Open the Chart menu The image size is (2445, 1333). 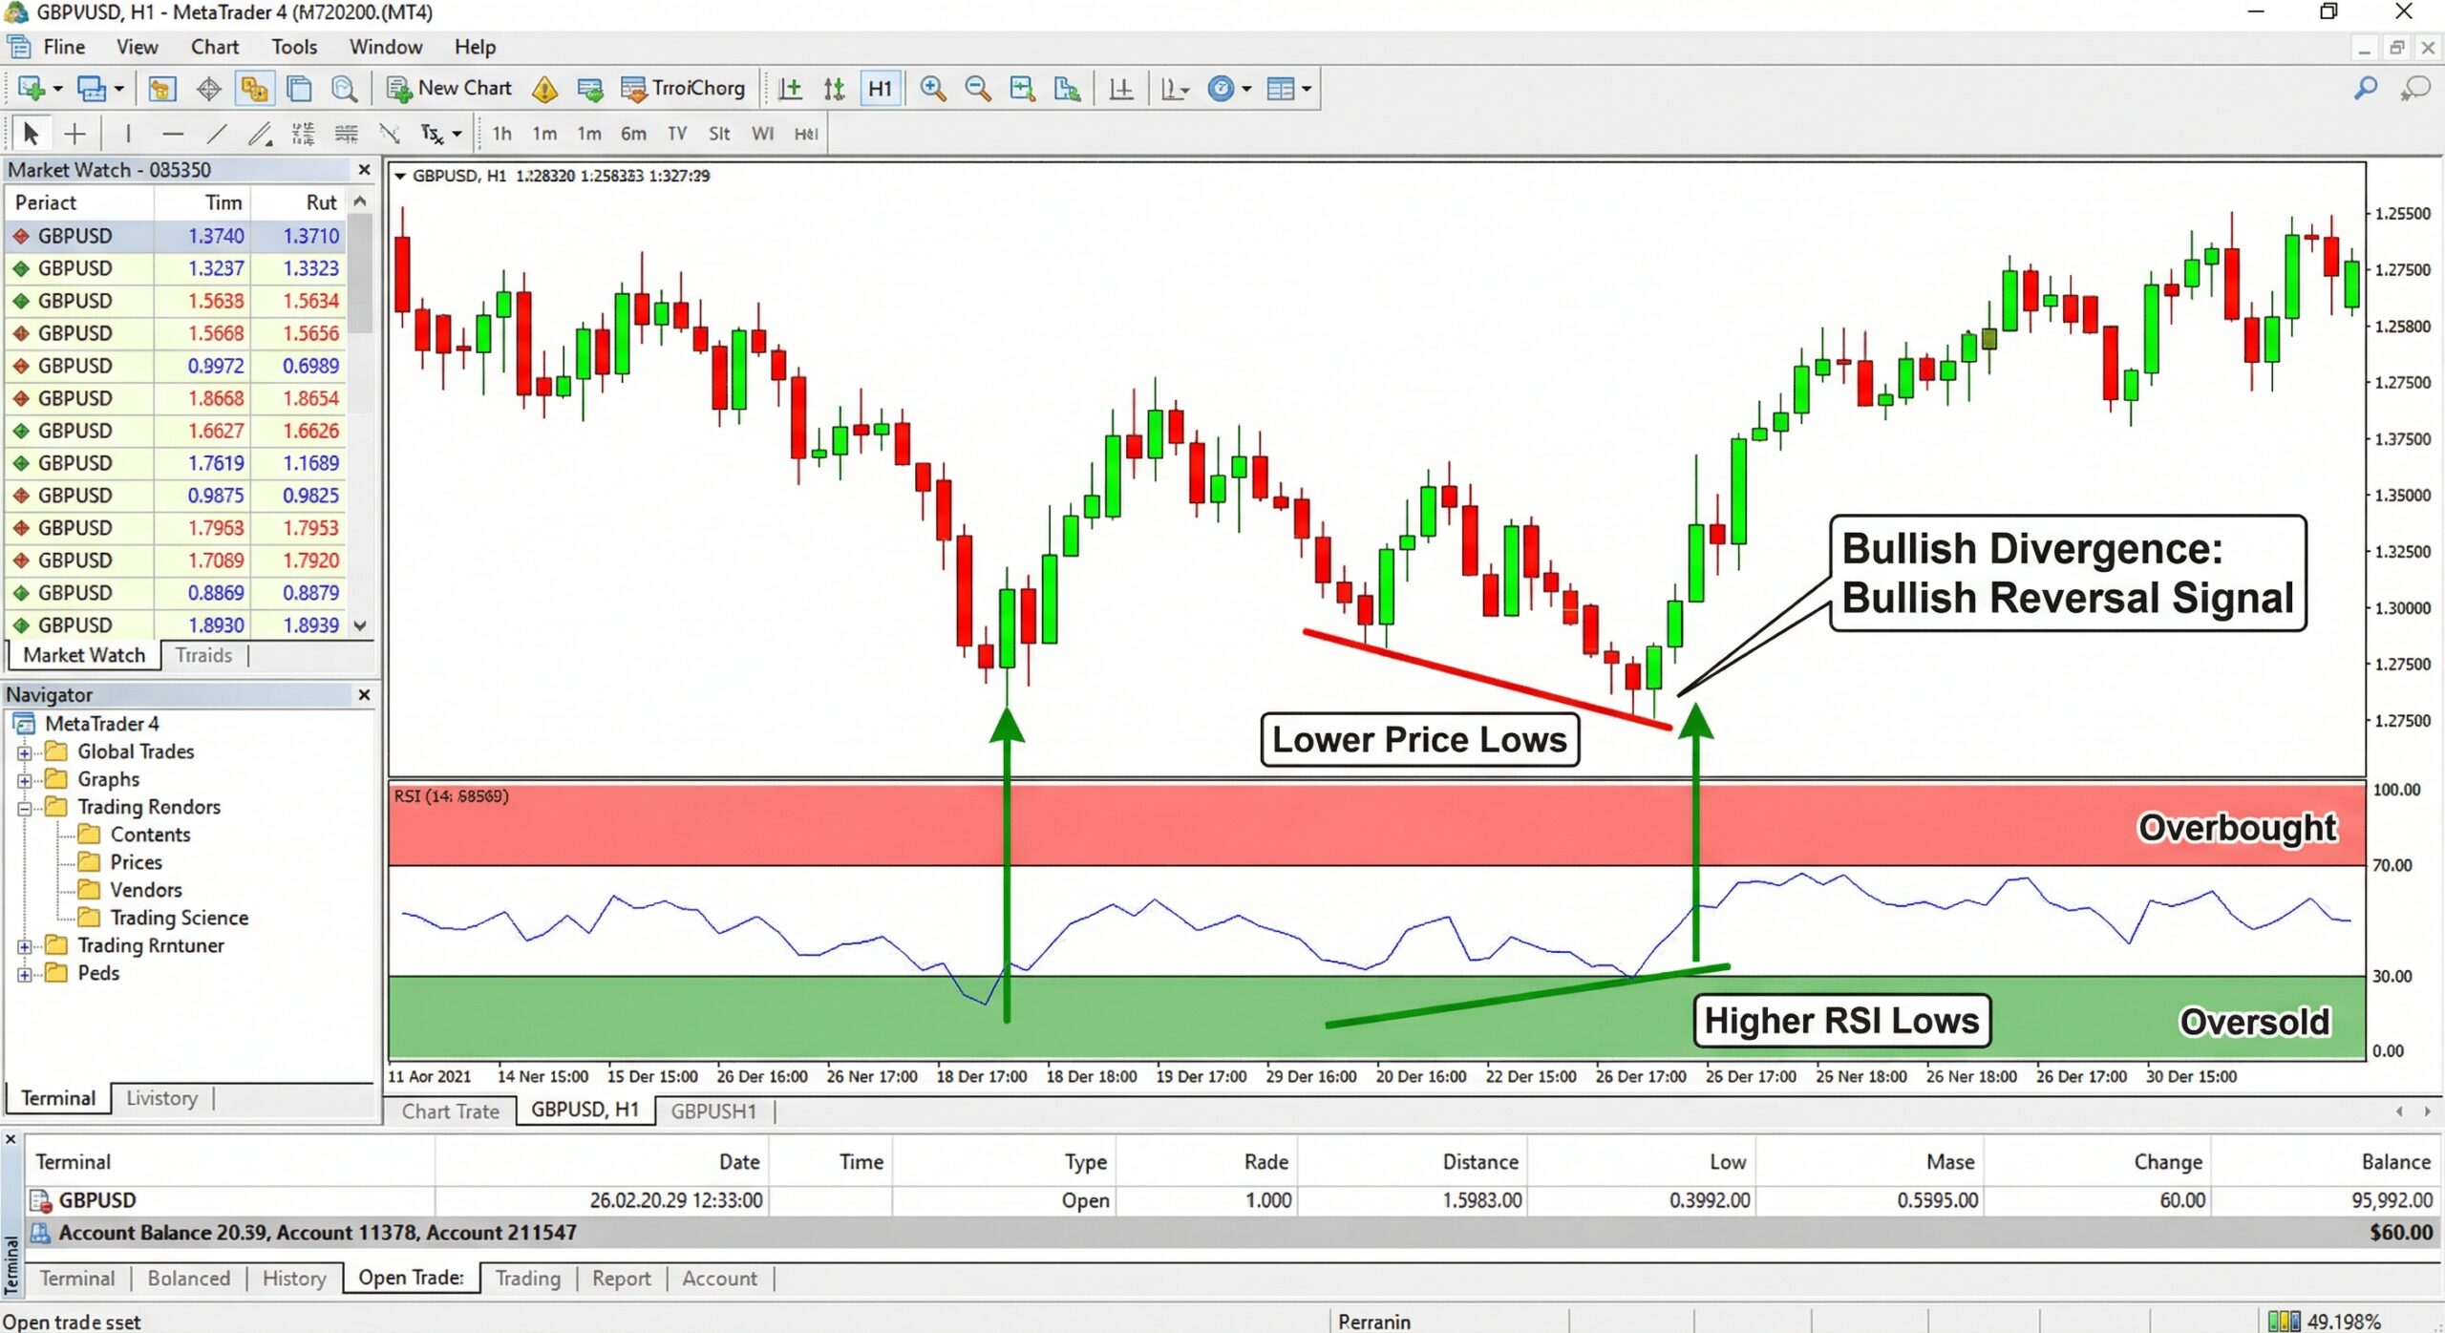pos(214,46)
